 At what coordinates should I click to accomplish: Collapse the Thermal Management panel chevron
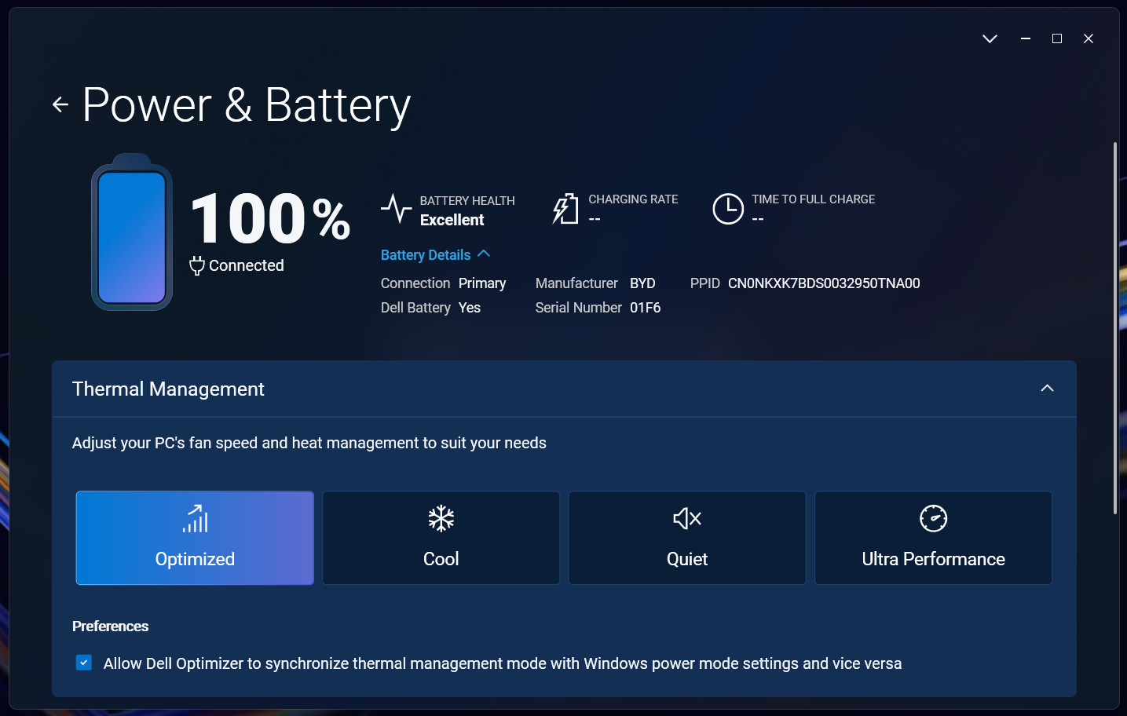point(1047,388)
